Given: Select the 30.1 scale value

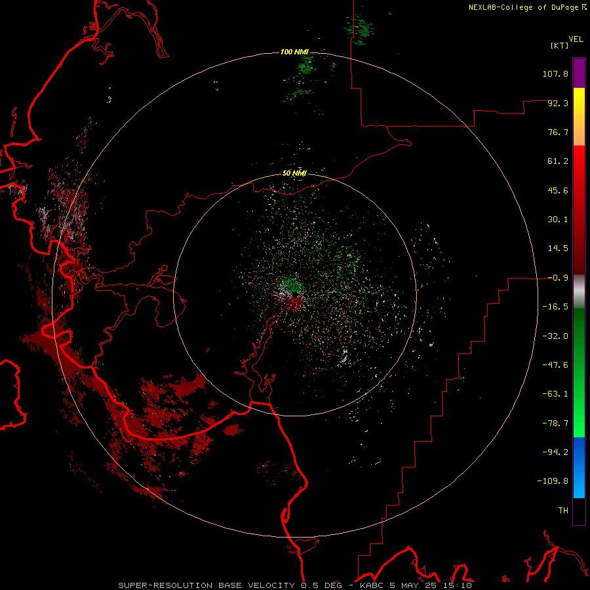Looking at the screenshot, I should point(558,220).
